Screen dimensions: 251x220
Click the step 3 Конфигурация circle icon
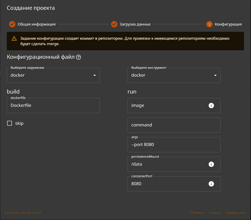tap(209, 24)
